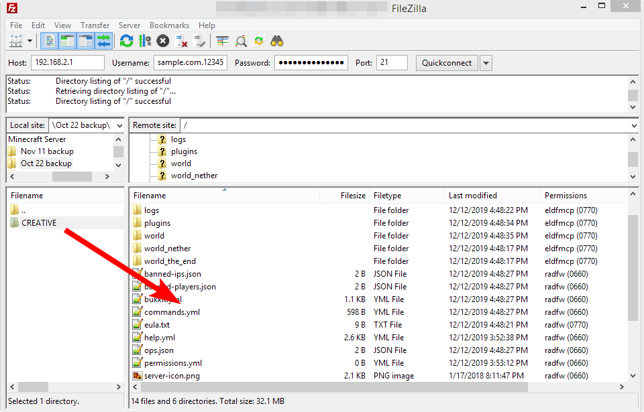Select logs folder in remote tree
644x412 pixels.
(178, 139)
